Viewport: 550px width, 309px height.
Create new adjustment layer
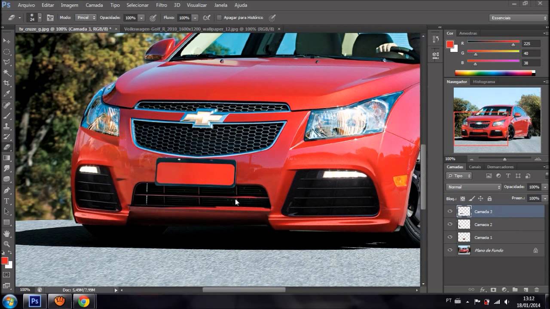coord(504,290)
